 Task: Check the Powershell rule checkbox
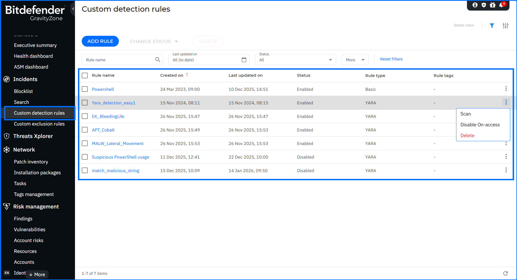(x=85, y=89)
